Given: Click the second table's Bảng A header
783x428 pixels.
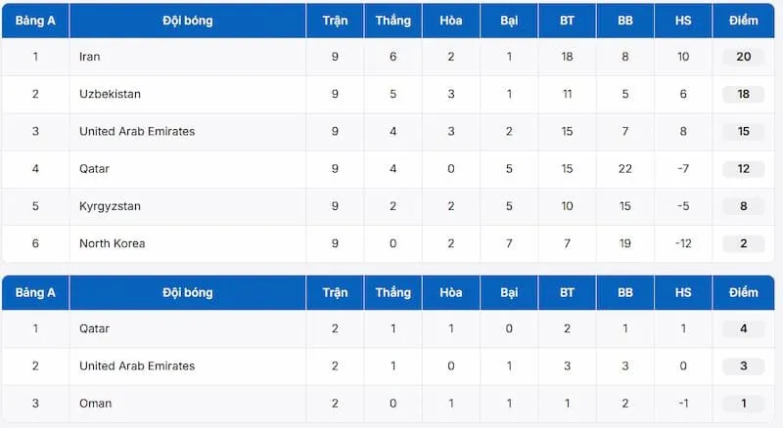Looking at the screenshot, I should pos(35,292).
